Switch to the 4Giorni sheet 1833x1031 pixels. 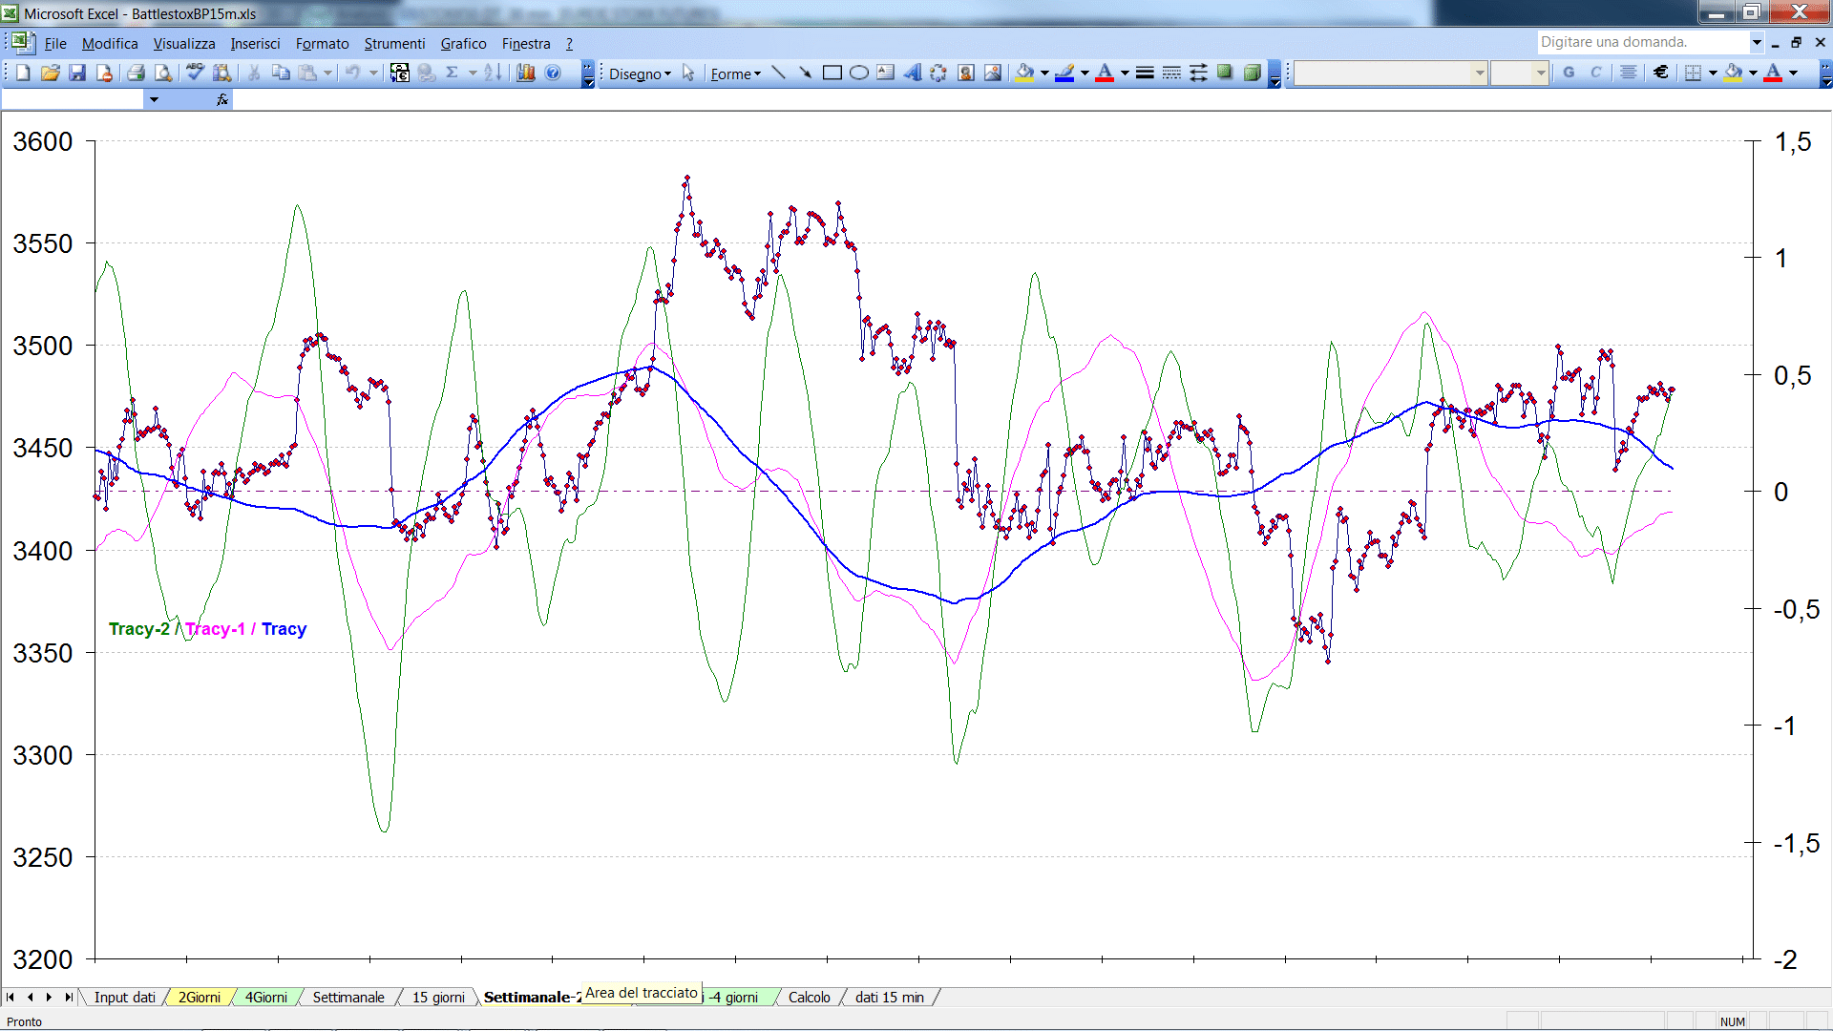pos(265,997)
